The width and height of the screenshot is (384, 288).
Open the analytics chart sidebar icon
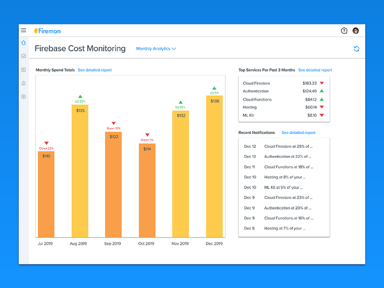[x=24, y=56]
